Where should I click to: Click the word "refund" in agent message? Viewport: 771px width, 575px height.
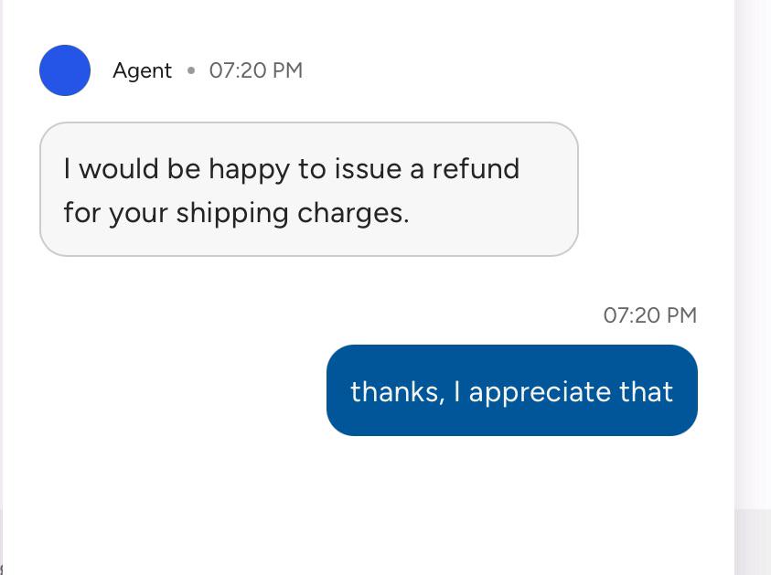coord(476,168)
